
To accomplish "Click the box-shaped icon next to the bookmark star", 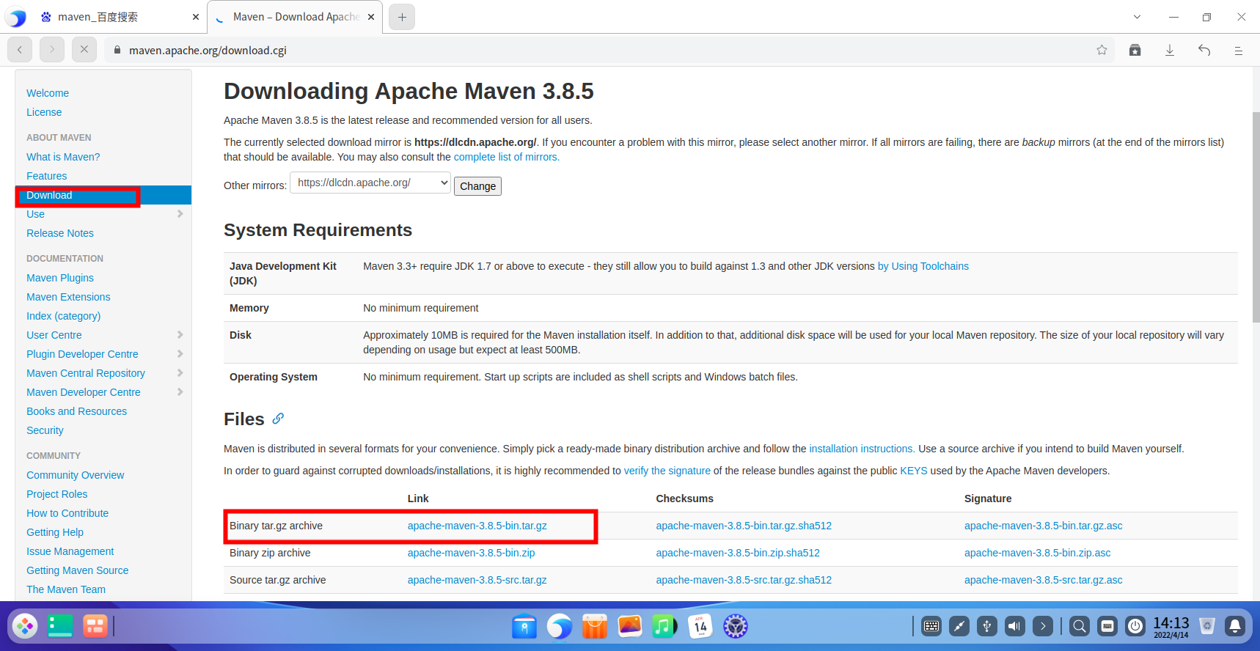I will pyautogui.click(x=1135, y=50).
